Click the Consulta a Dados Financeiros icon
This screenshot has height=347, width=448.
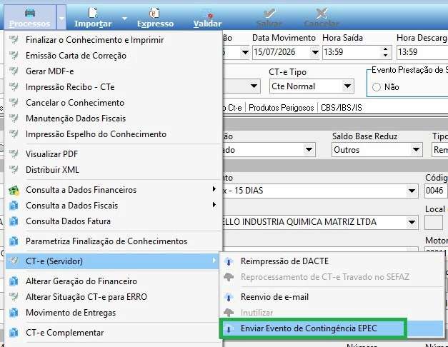14,190
